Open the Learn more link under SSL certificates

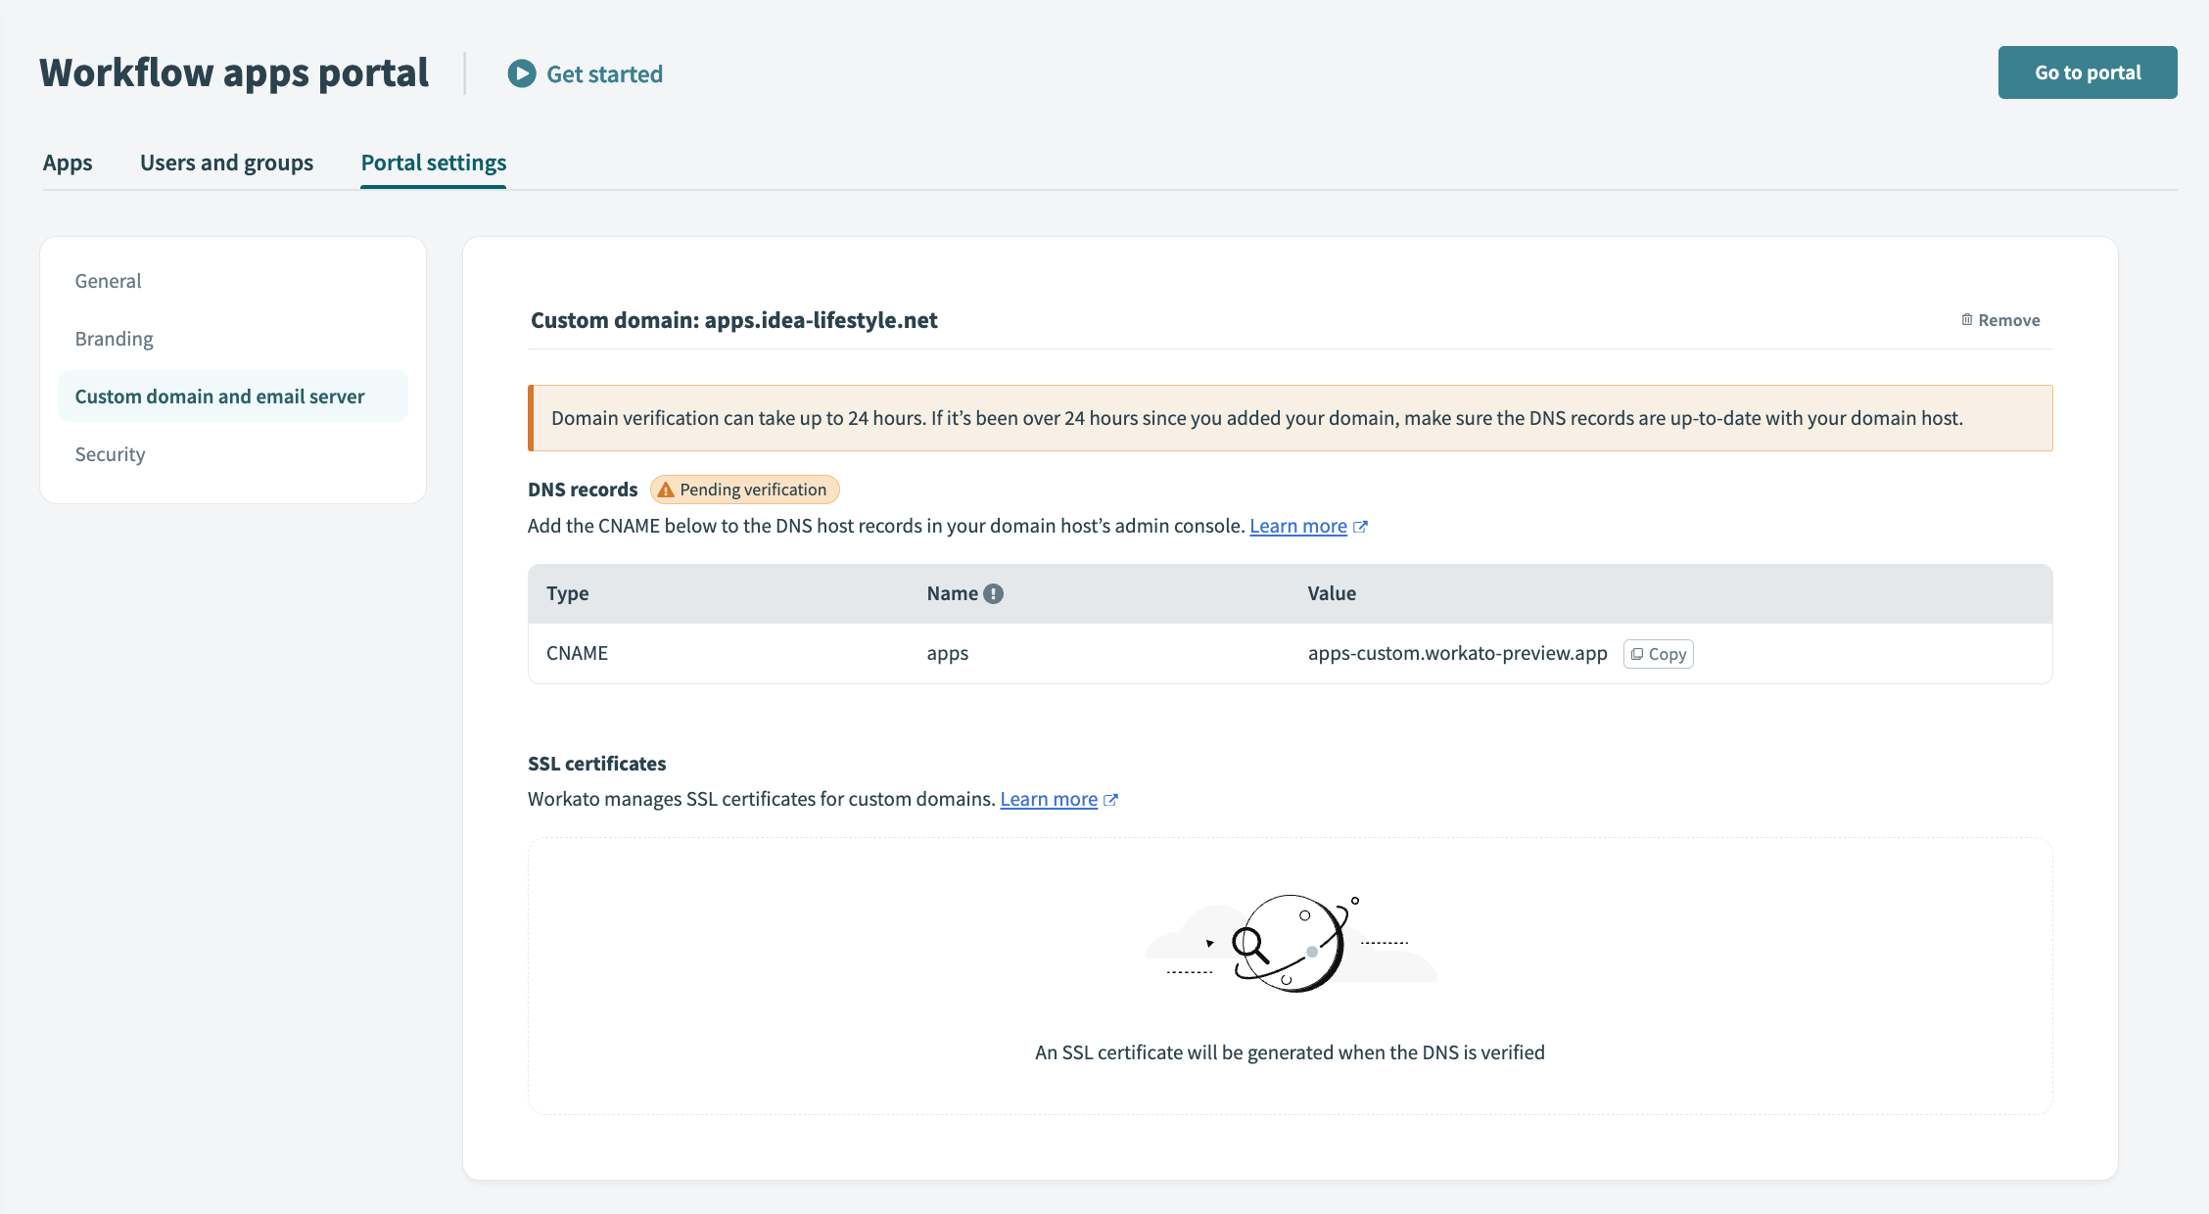click(1049, 799)
